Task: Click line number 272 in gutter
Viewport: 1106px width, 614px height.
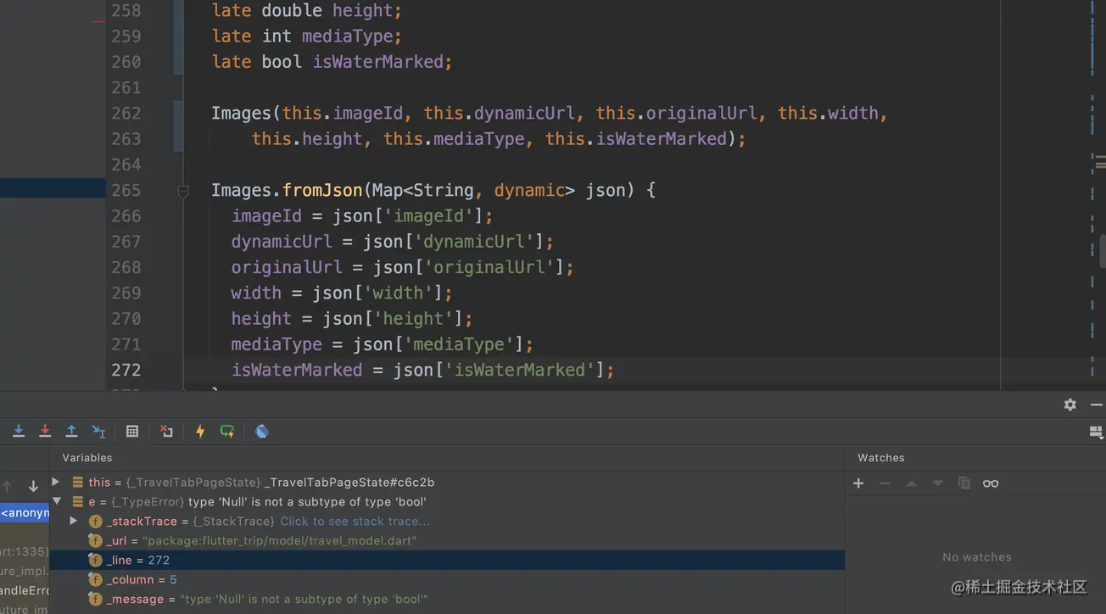Action: coord(126,370)
